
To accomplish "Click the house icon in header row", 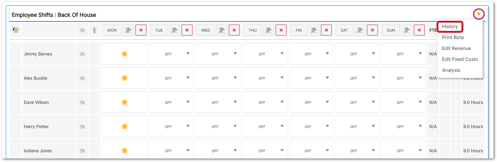I will tap(16, 30).
